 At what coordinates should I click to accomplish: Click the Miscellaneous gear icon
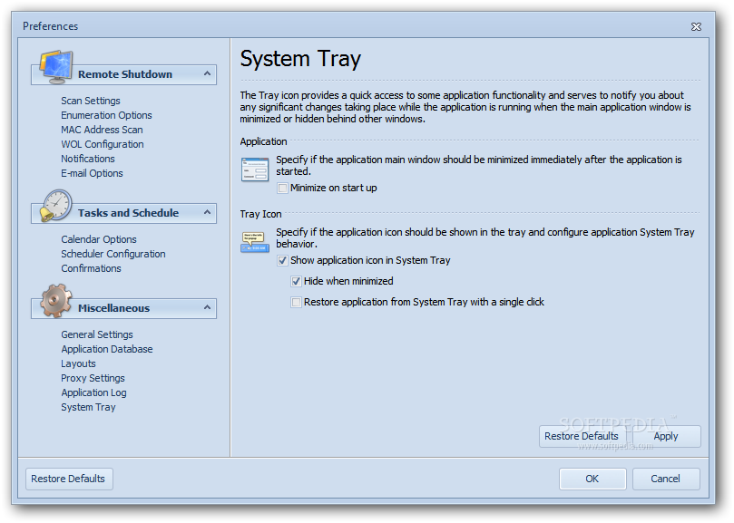point(55,301)
